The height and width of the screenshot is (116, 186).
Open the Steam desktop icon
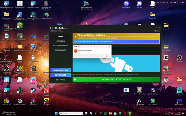[x=33, y=91]
